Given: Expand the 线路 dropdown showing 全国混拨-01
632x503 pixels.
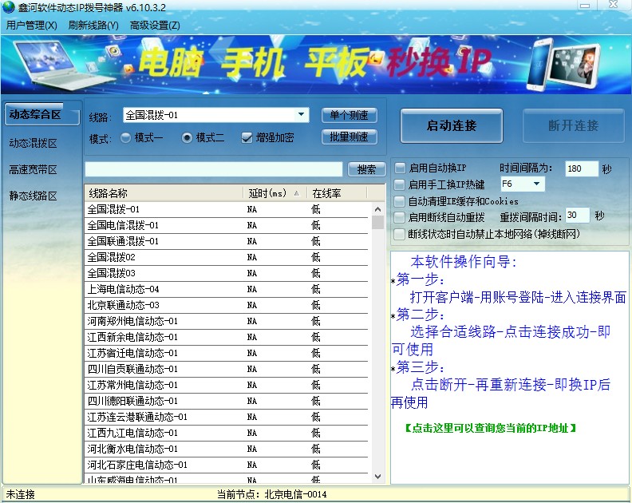Looking at the screenshot, I should pyautogui.click(x=301, y=115).
